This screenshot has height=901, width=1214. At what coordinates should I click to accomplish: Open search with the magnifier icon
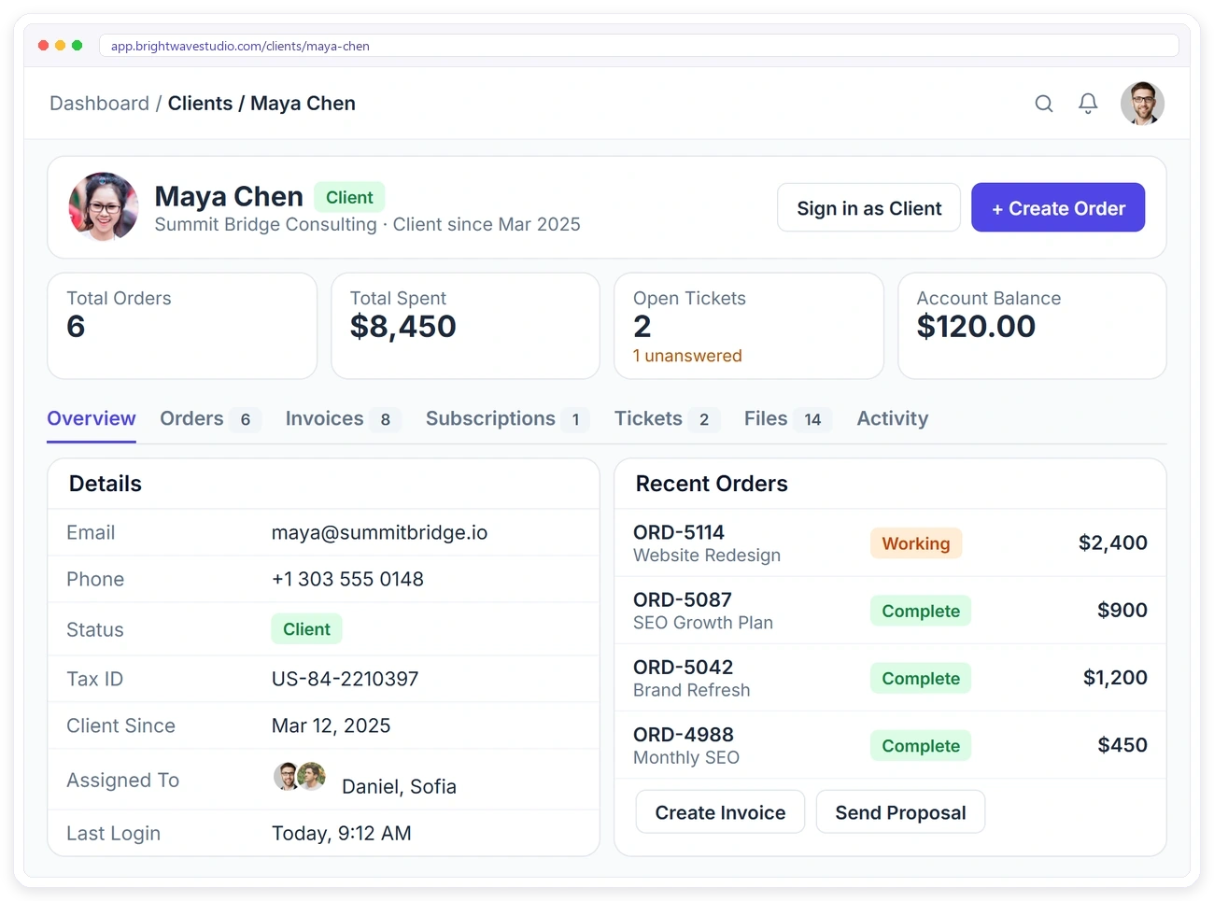click(x=1043, y=104)
